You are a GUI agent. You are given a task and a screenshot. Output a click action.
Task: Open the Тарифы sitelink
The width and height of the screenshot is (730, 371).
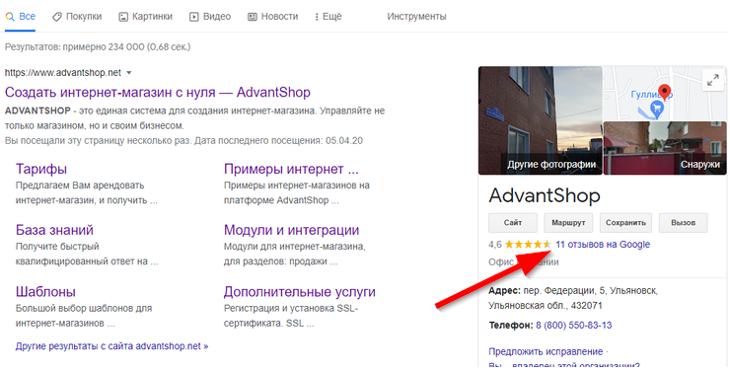pyautogui.click(x=41, y=169)
